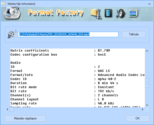
Task: Click the 'Channel(s)' row label
Action: pos(21,95)
